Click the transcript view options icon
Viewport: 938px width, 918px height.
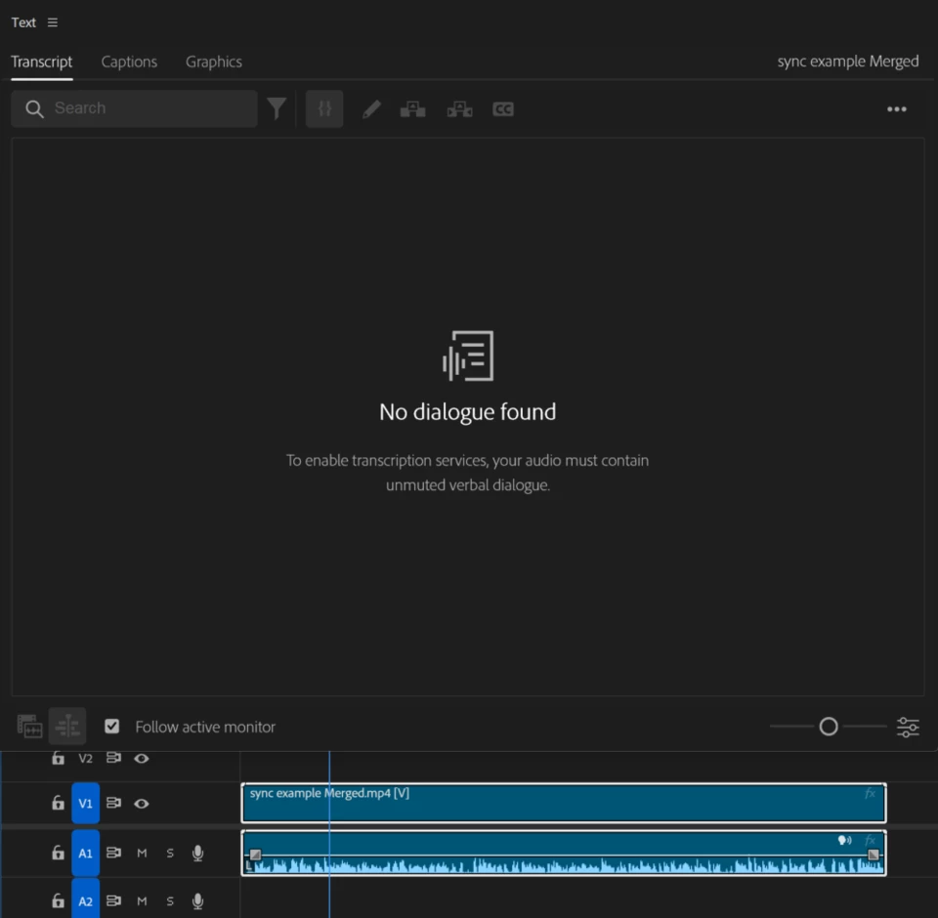29,726
